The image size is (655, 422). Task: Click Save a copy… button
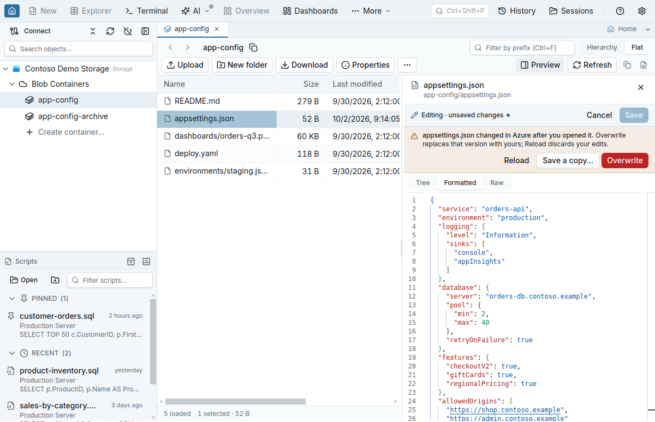[x=568, y=161]
